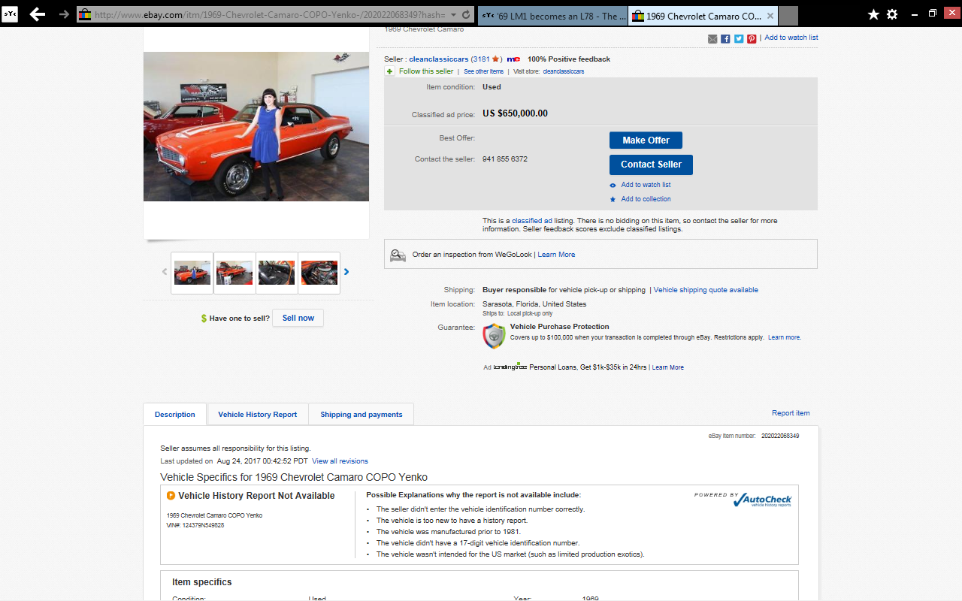Switch to the '69 LM1 becomes an L78 tab
The height and width of the screenshot is (601, 962).
(x=552, y=16)
